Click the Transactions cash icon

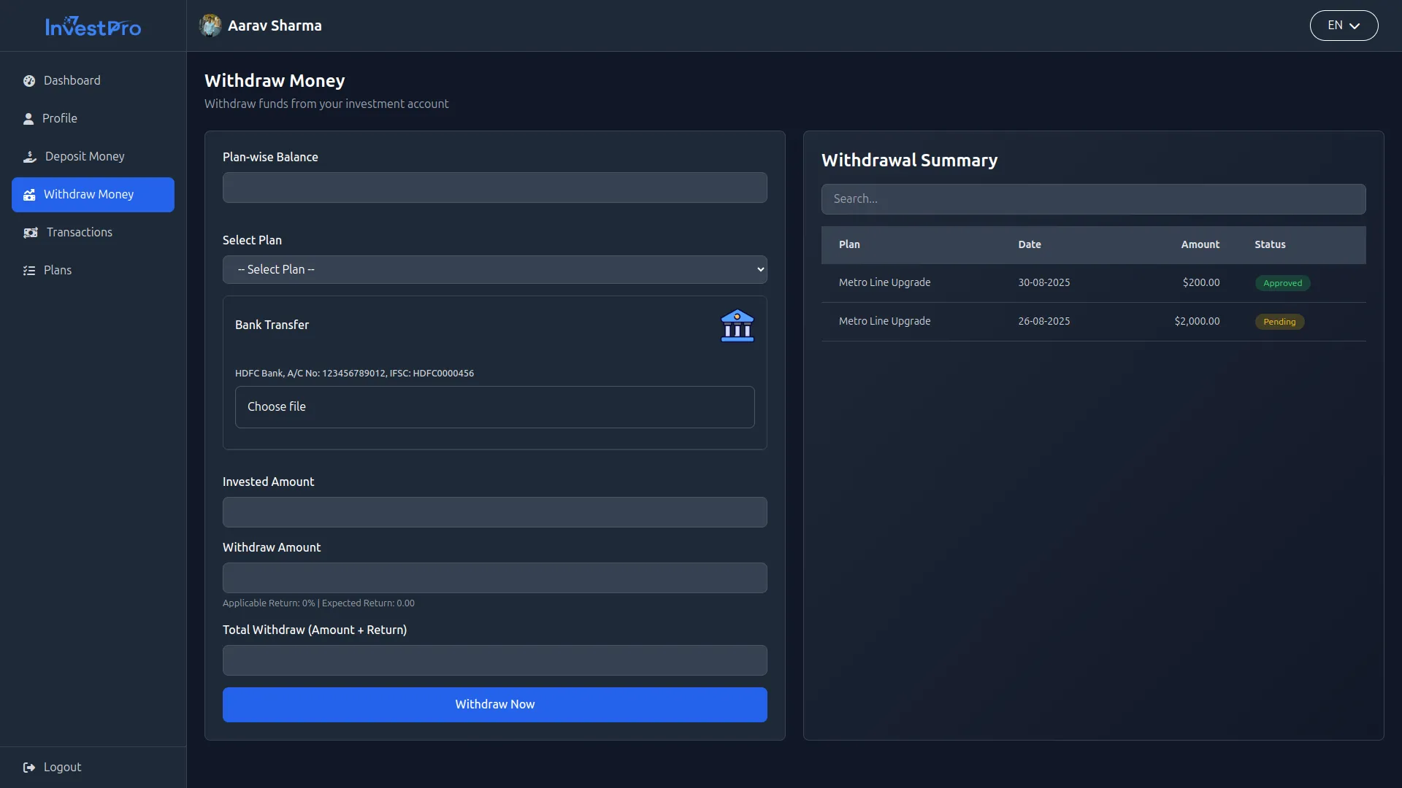tap(31, 233)
